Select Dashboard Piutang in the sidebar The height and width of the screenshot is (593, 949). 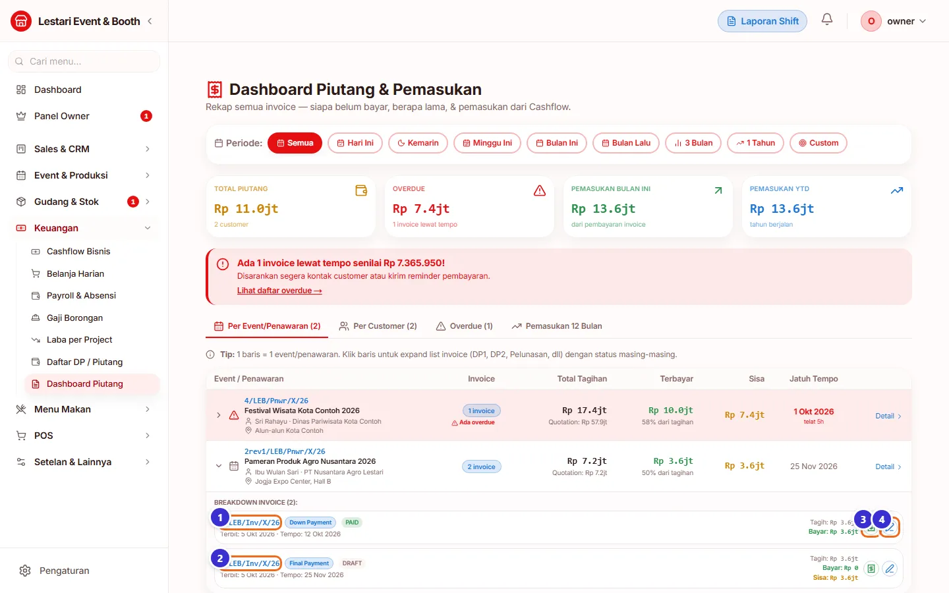92,383
